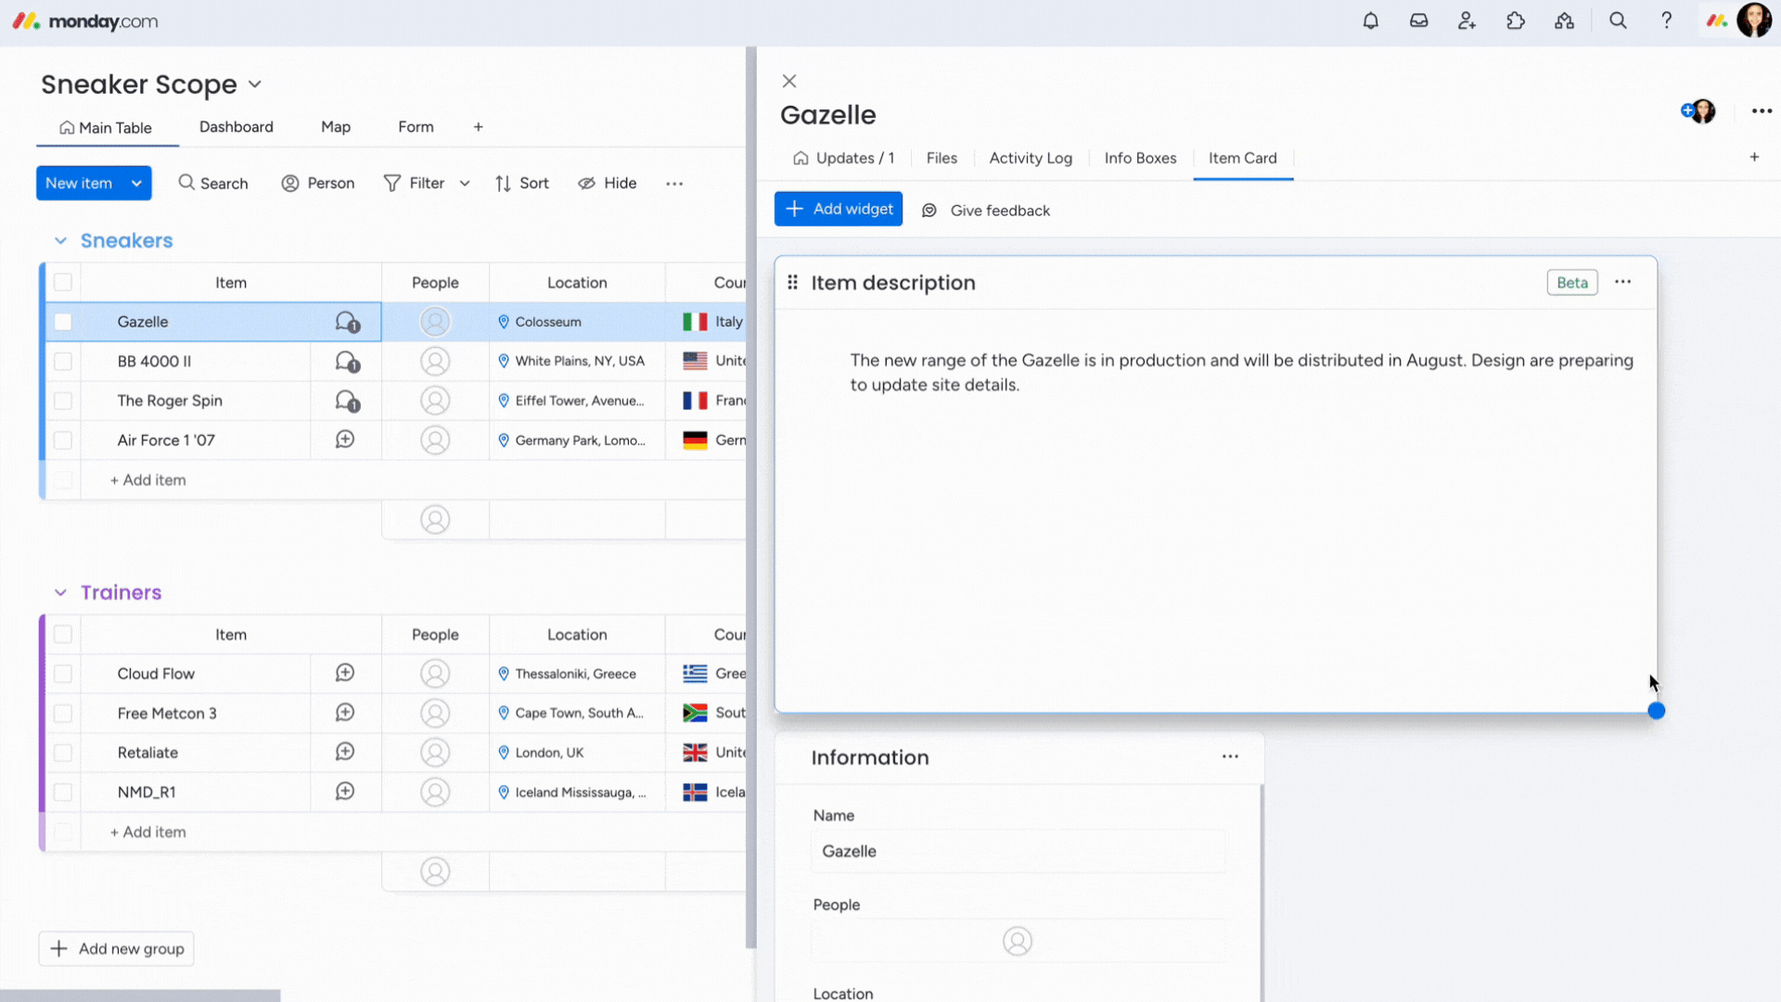Toggle the Hide columns eye option
Viewport: 1781px width, 1002px height.
tap(608, 184)
